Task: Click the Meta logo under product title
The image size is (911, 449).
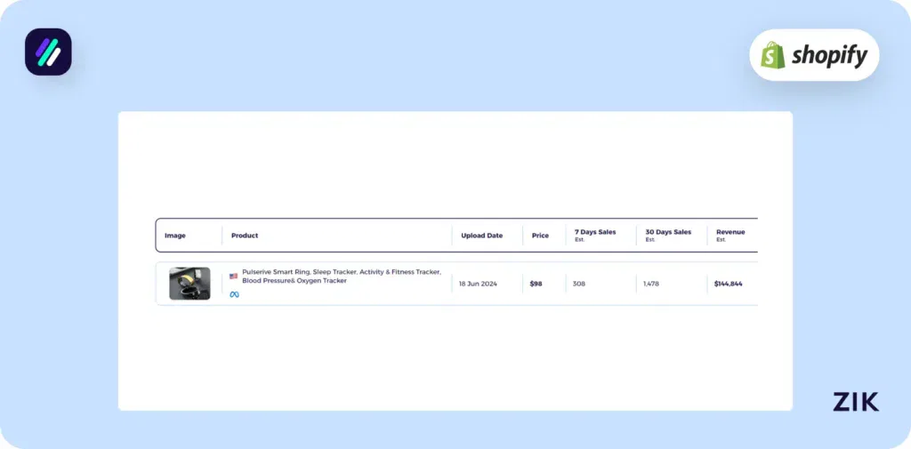Action: pos(234,294)
